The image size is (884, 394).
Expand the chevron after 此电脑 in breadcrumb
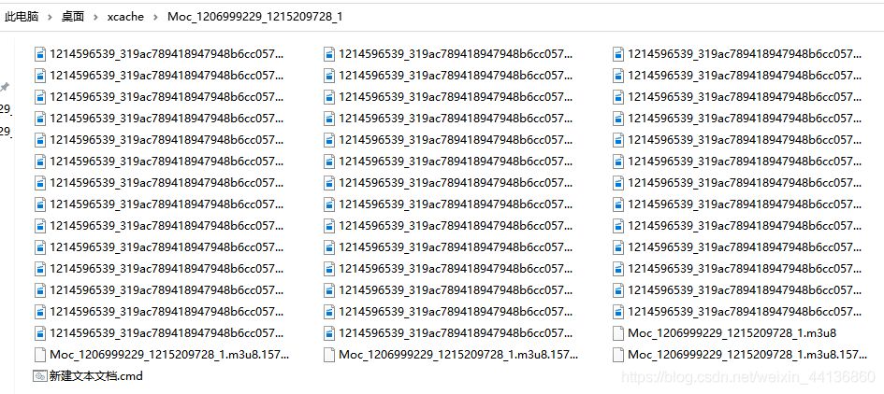click(51, 17)
